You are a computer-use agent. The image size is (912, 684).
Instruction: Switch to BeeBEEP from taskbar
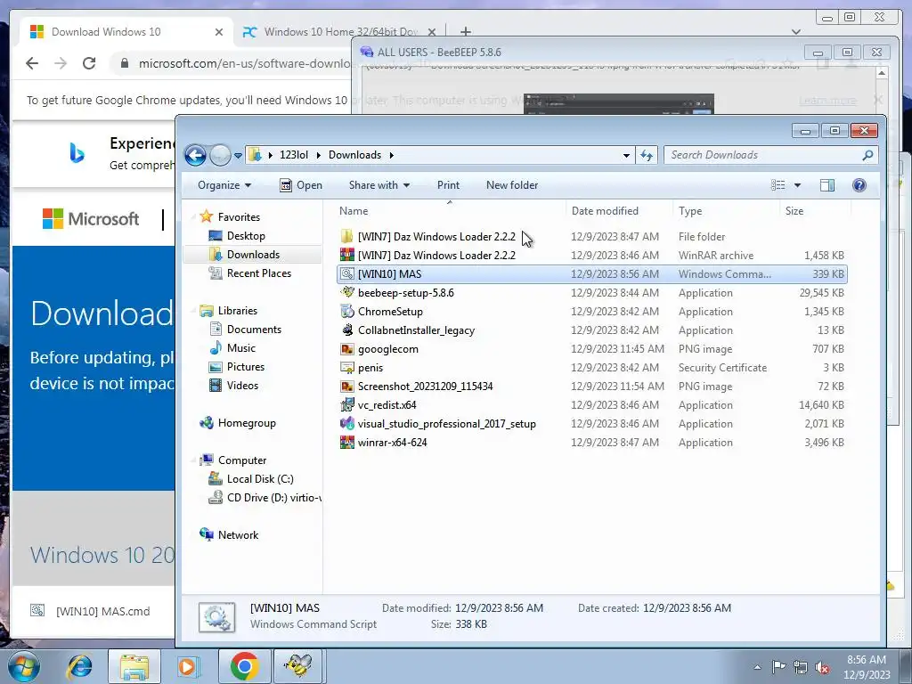pos(297,666)
